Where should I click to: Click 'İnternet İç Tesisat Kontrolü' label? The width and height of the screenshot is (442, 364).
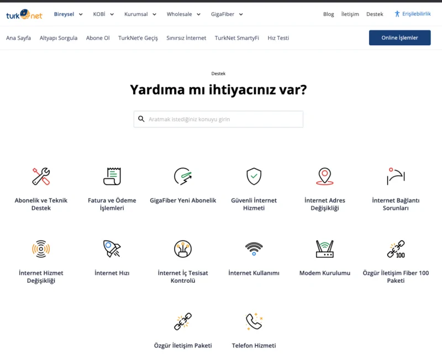pyautogui.click(x=183, y=277)
